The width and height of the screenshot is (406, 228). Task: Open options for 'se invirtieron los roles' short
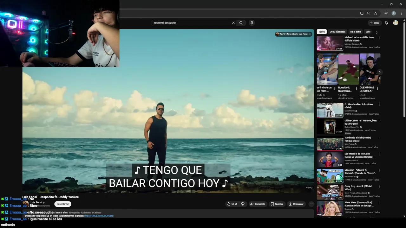[x=335, y=89]
